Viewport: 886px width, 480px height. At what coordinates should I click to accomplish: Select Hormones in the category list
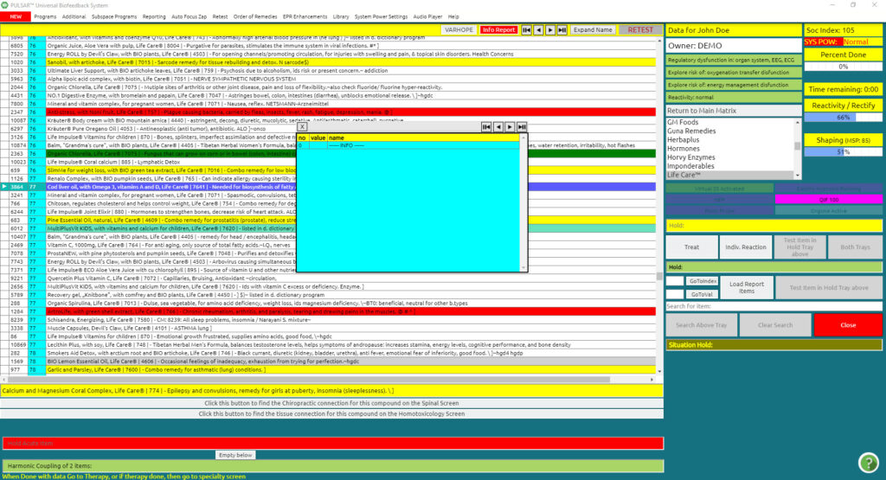pyautogui.click(x=683, y=148)
